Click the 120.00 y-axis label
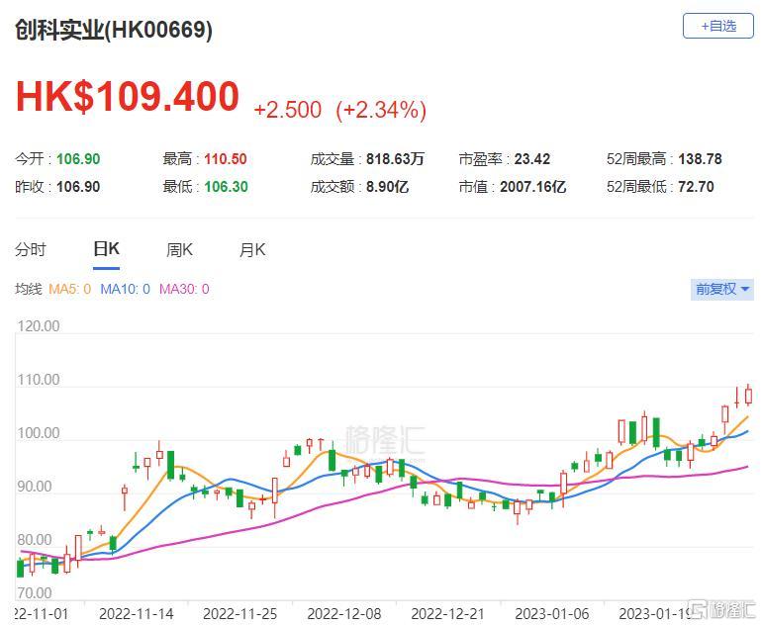The width and height of the screenshot is (762, 626). [x=39, y=326]
